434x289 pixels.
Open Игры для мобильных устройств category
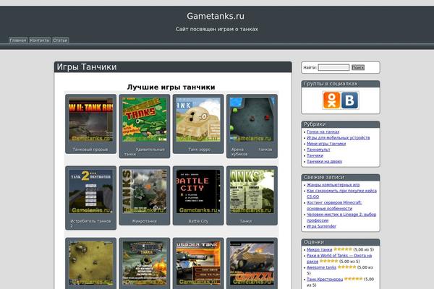(339, 138)
